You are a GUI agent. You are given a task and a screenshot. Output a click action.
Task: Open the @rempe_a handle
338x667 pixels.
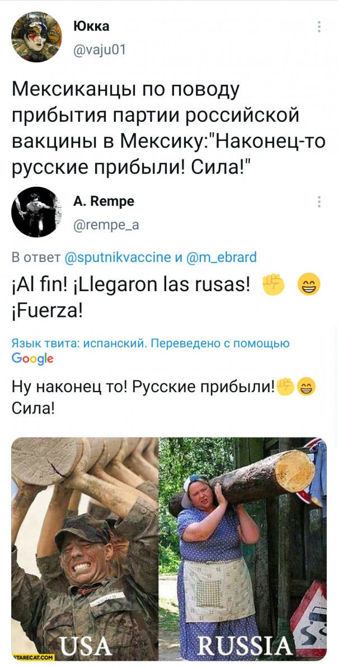coord(106,224)
